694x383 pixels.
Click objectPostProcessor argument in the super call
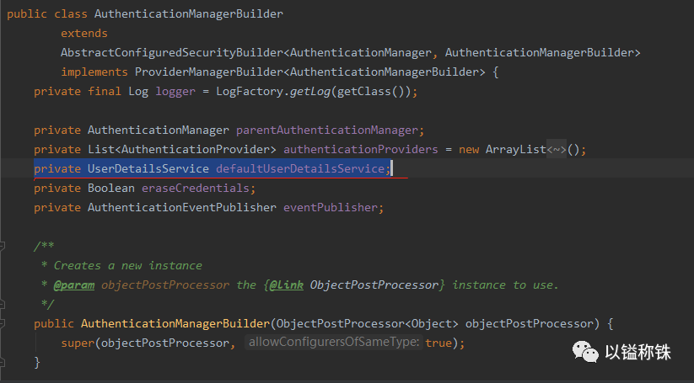pyautogui.click(x=165, y=343)
